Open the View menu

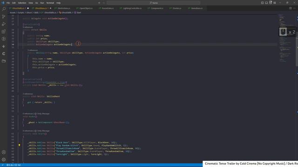[31, 3]
